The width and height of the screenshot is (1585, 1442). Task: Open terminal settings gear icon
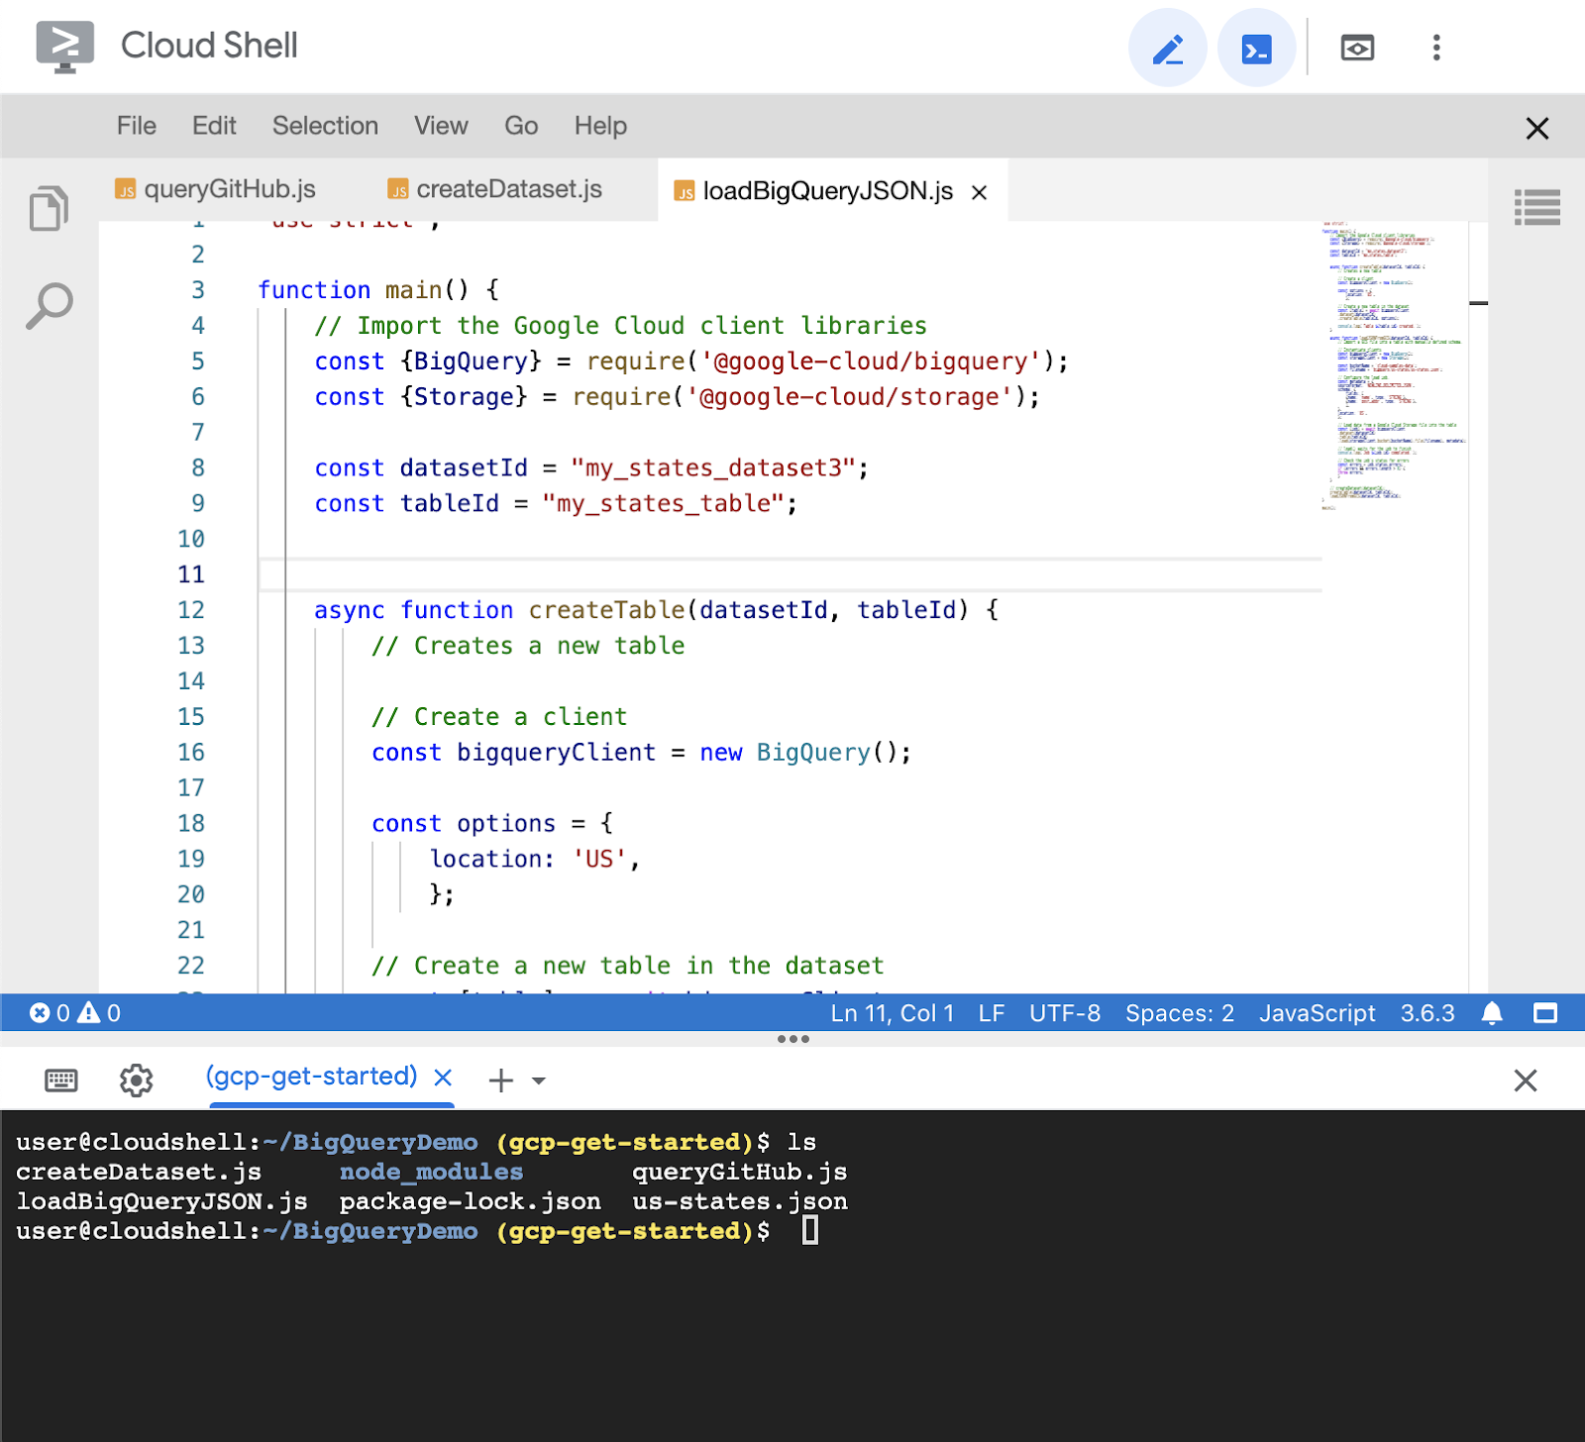pos(137,1080)
